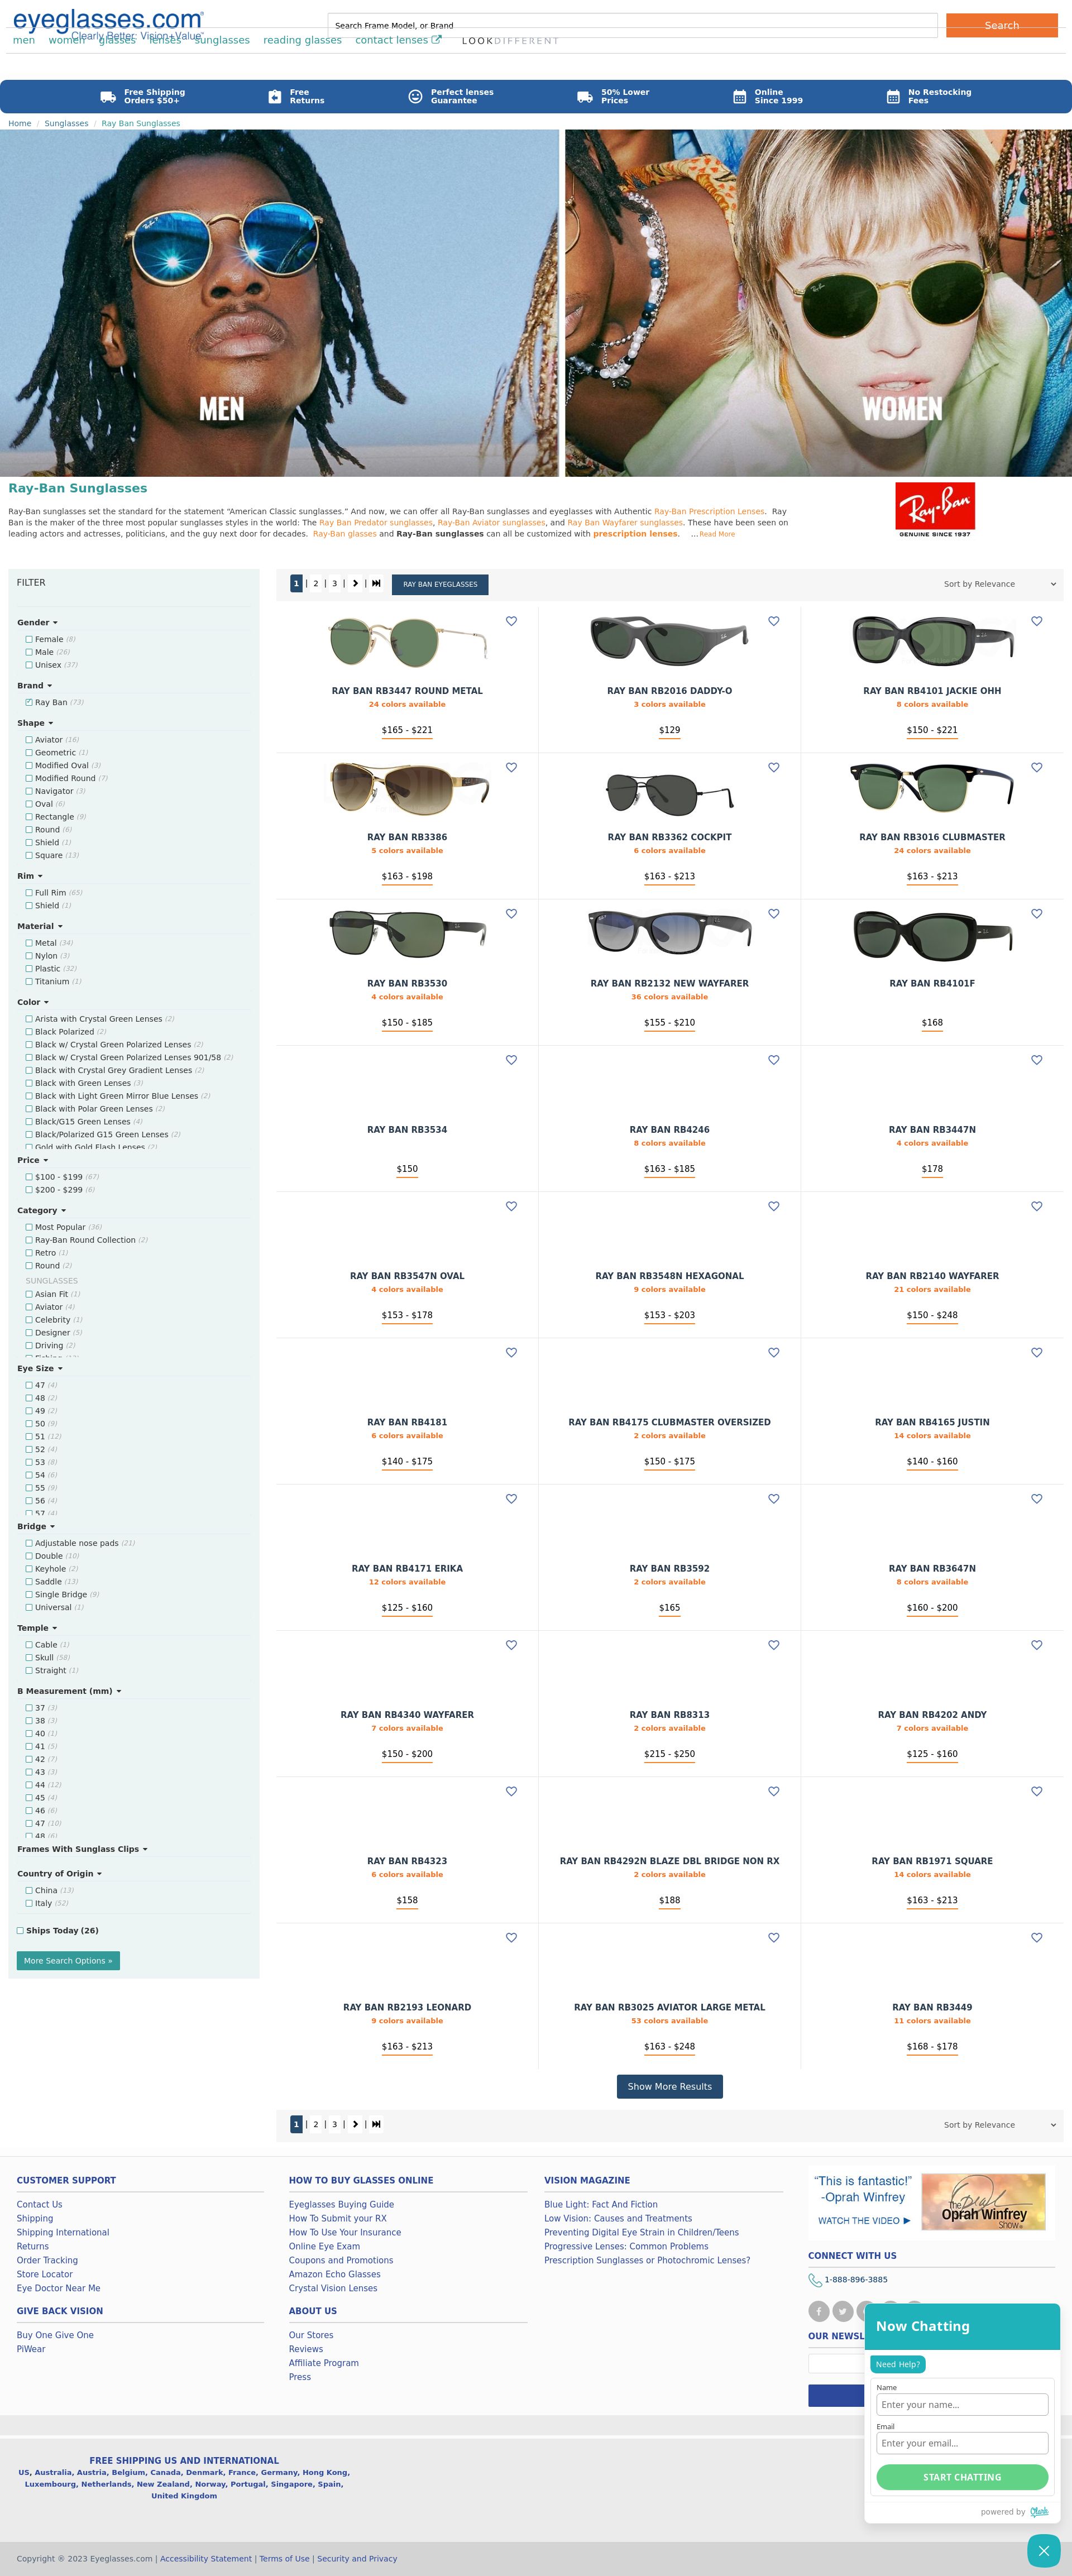Screen dimensions: 1072x2576
Task: Collapse the Country of Origin section
Action: click(59, 1874)
